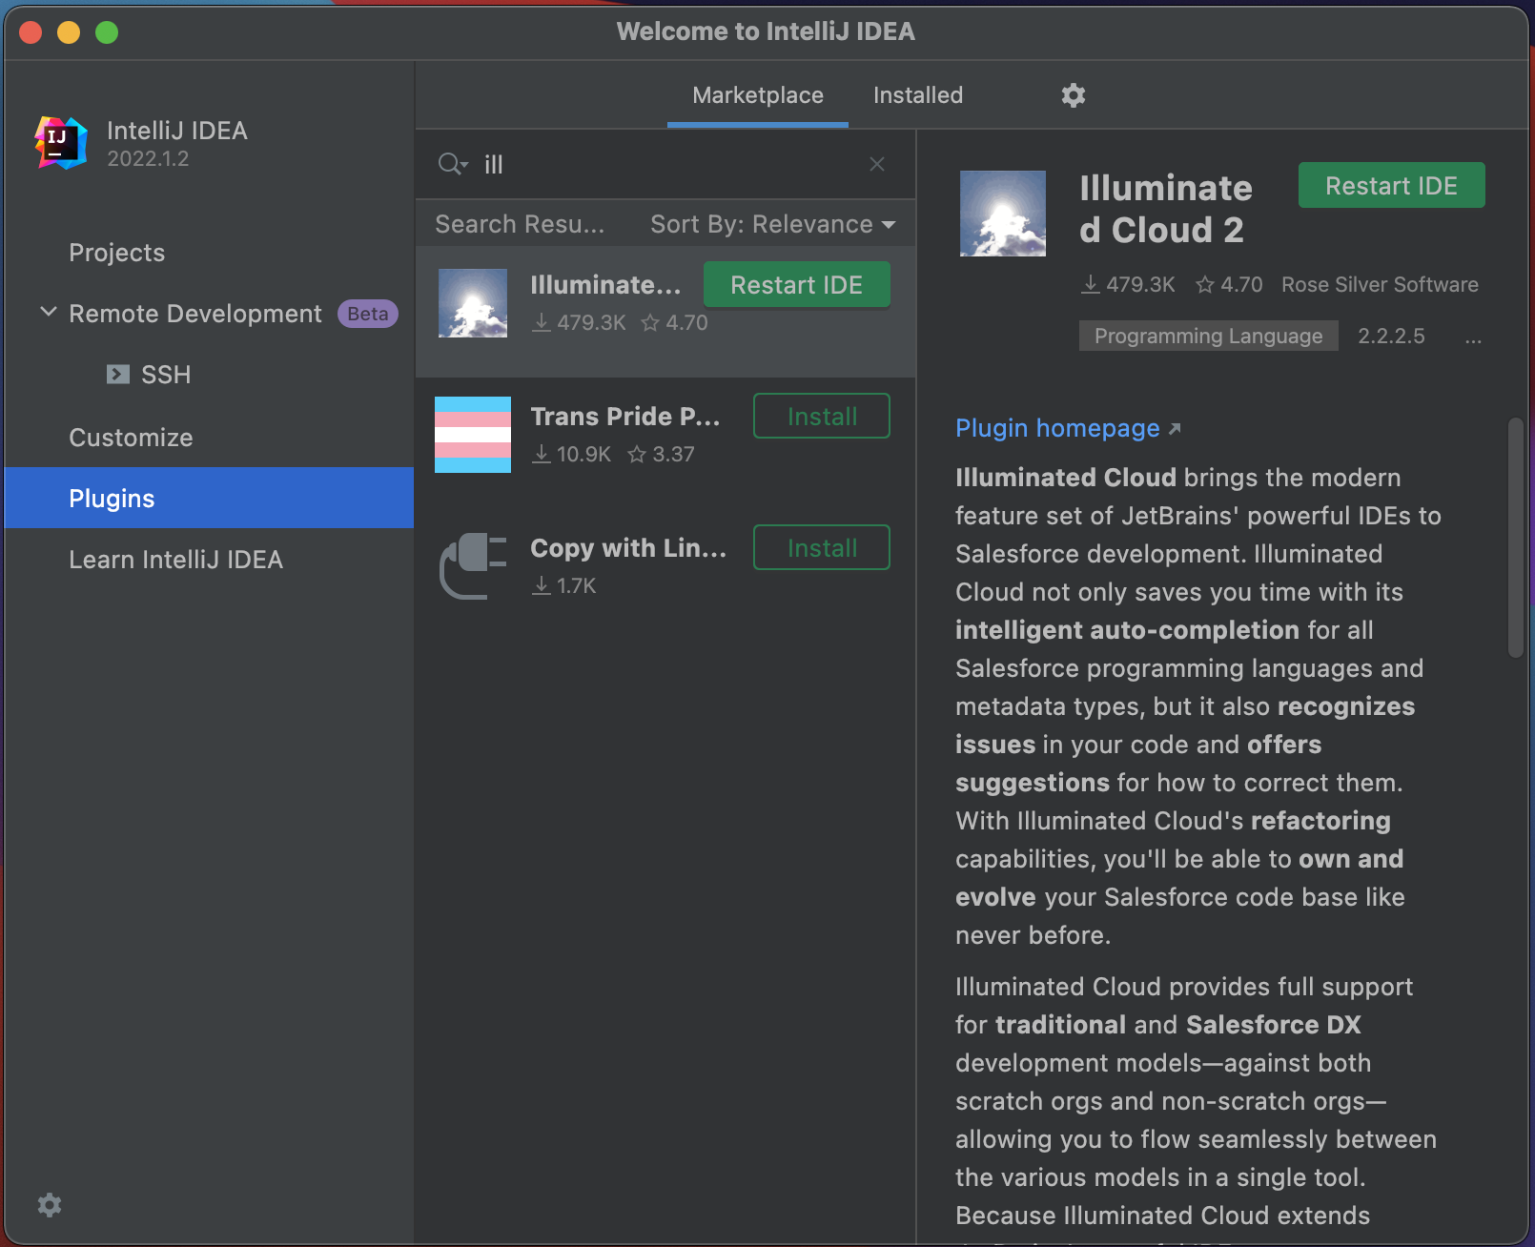
Task: Click the 479.3K downloads in details pane
Action: [1128, 284]
